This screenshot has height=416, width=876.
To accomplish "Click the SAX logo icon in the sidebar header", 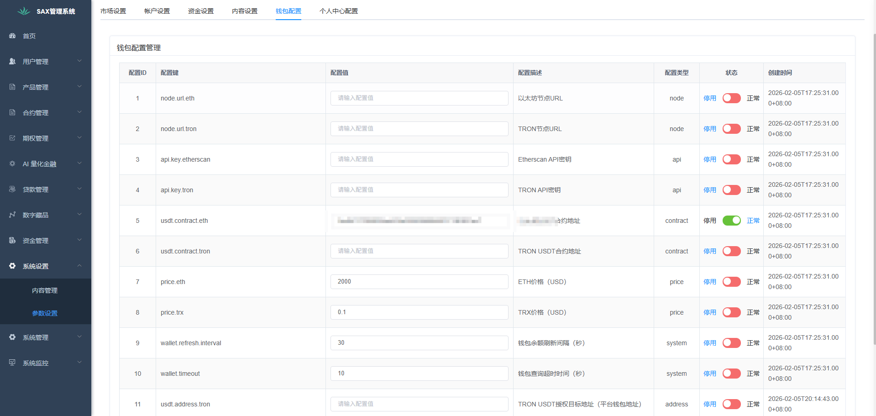I will tap(24, 11).
